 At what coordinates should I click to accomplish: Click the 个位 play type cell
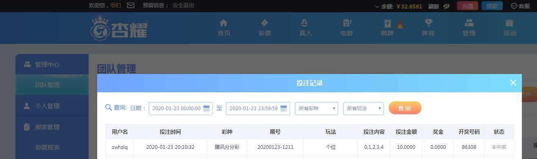331,147
